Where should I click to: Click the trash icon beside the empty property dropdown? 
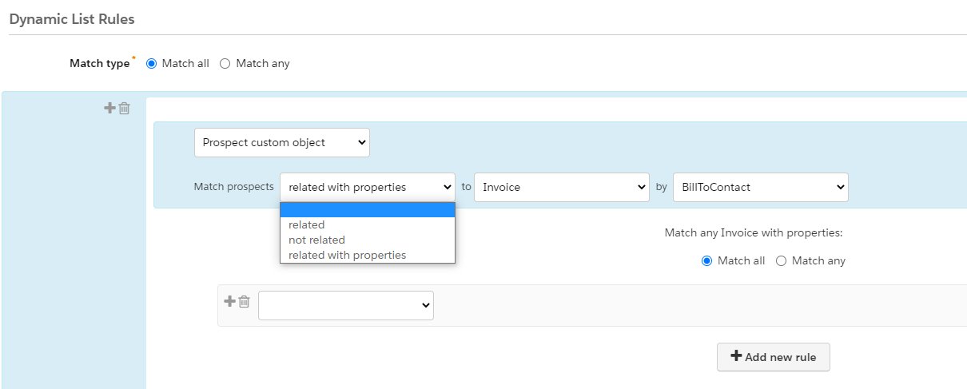click(244, 301)
